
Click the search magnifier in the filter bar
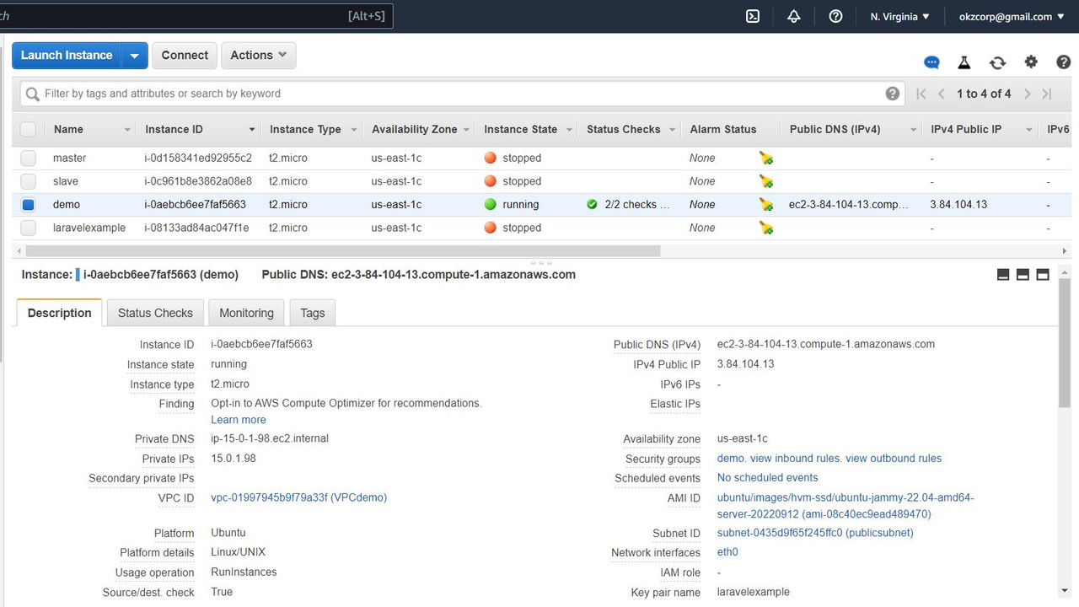(32, 93)
